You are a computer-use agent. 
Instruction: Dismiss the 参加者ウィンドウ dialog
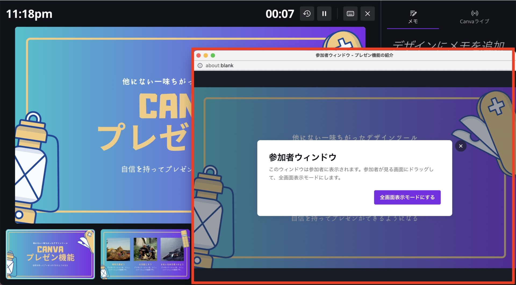pos(461,146)
